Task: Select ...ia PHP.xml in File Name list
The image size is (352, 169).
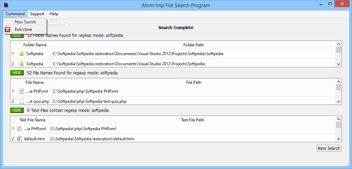Action: point(37,91)
